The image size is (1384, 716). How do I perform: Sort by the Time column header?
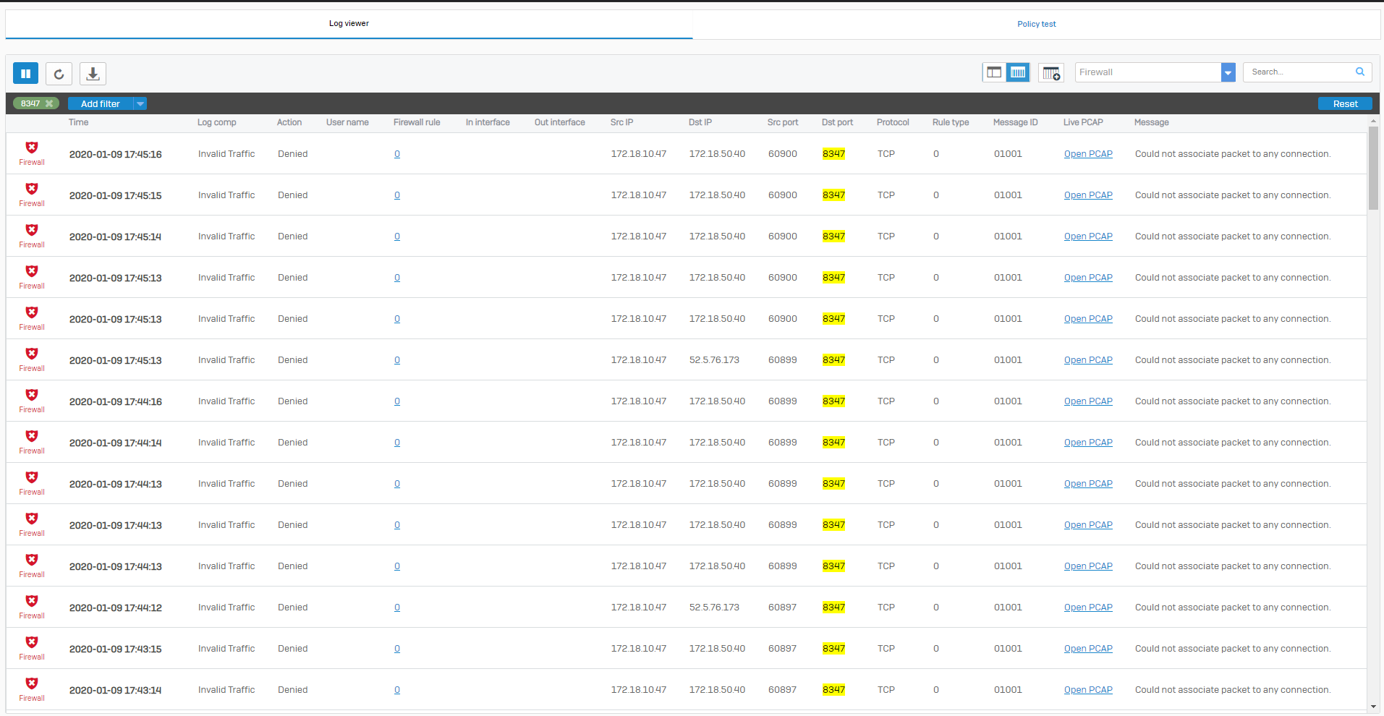[x=78, y=122]
